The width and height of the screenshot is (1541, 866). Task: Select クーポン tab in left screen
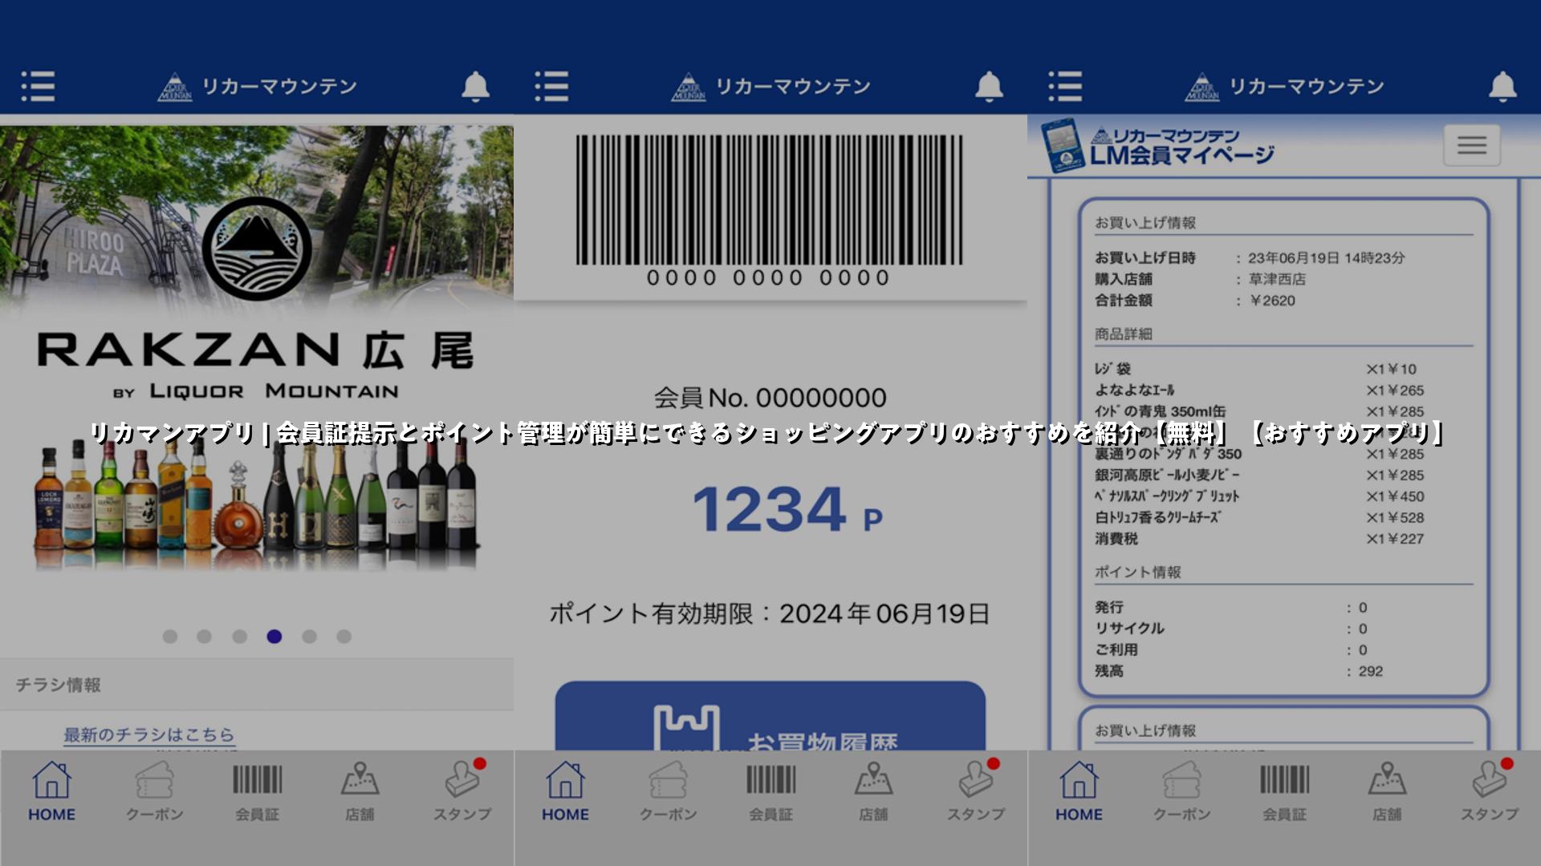point(154,791)
